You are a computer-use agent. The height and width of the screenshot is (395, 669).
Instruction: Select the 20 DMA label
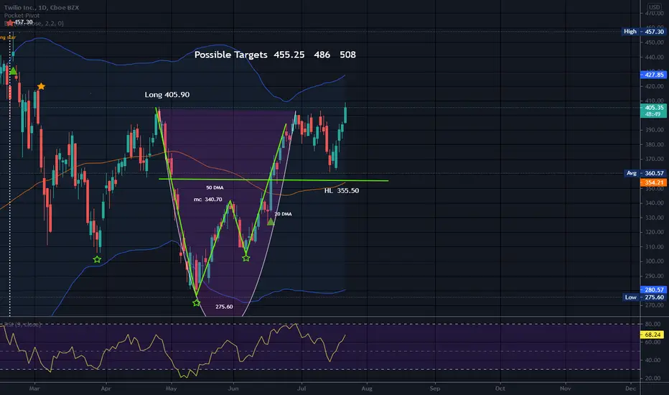click(x=284, y=214)
